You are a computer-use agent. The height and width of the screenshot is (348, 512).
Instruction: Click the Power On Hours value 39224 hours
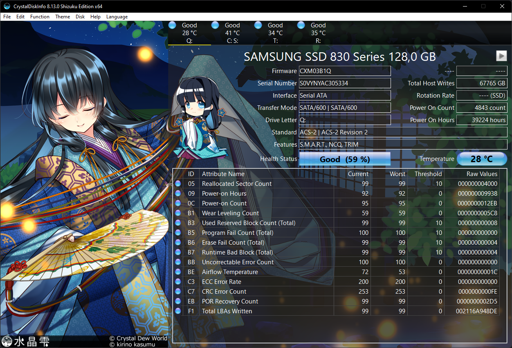point(482,120)
